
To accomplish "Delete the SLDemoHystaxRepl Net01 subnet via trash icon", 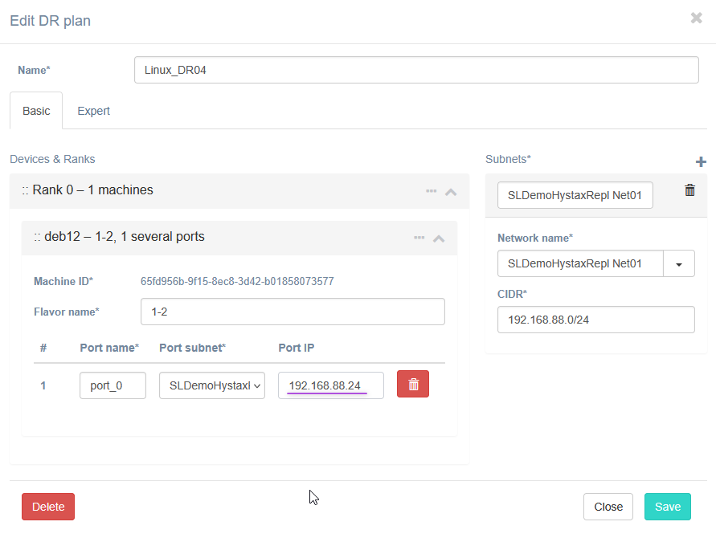I will tap(689, 190).
